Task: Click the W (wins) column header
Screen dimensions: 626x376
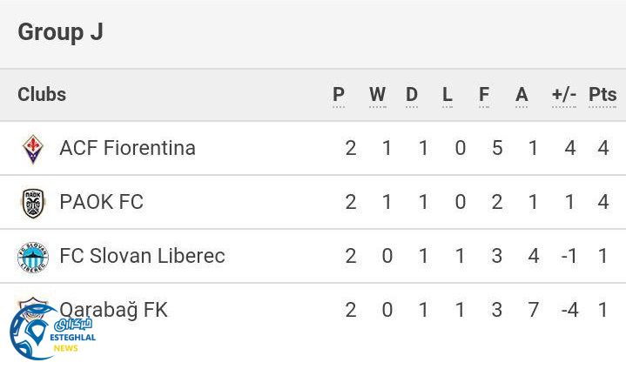Action: (377, 95)
